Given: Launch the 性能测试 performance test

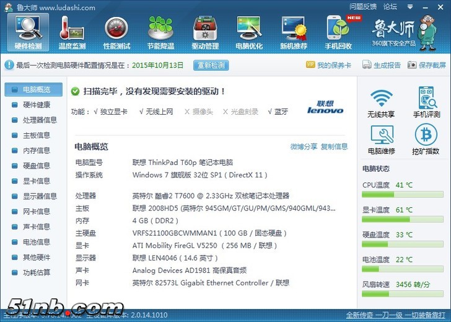Looking at the screenshot, I should click(116, 32).
